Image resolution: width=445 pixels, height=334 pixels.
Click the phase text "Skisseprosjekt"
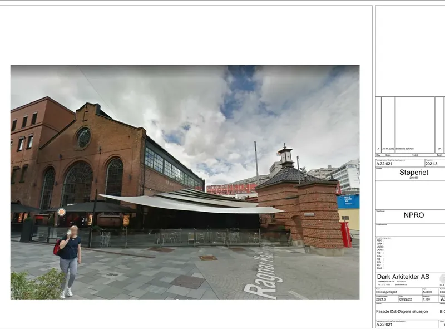click(x=387, y=292)
